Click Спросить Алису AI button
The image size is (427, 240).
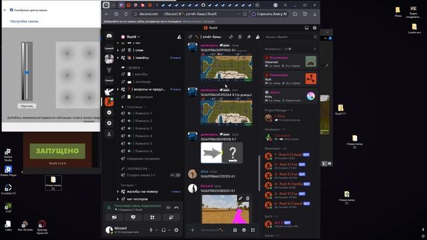270,14
